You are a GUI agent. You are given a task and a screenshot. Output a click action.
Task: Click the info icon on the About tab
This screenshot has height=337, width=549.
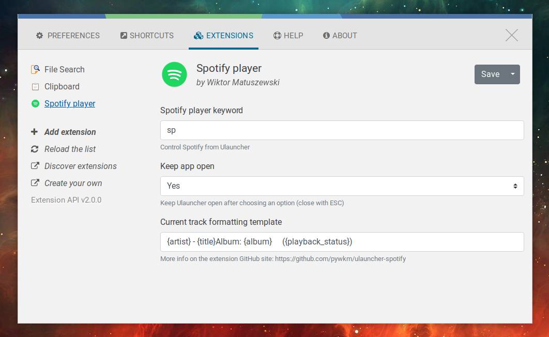tap(326, 35)
